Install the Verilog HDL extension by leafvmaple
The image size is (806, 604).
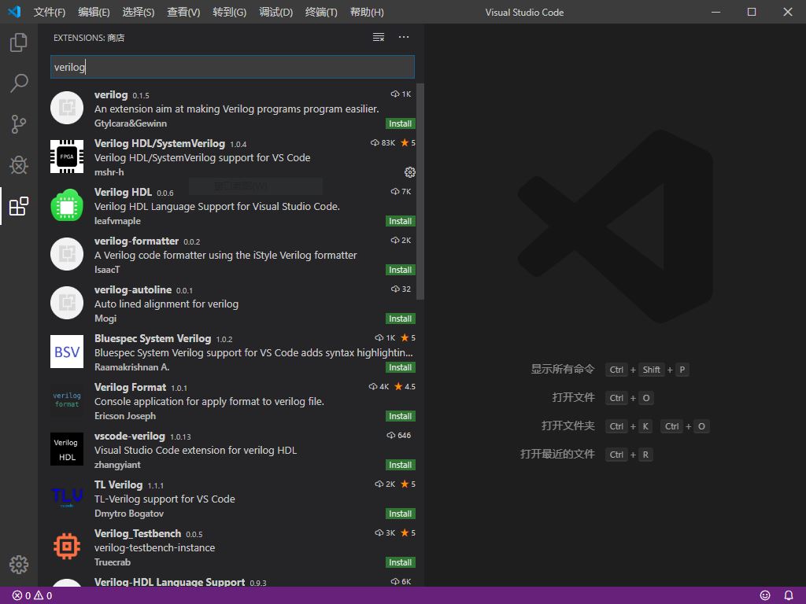point(400,221)
